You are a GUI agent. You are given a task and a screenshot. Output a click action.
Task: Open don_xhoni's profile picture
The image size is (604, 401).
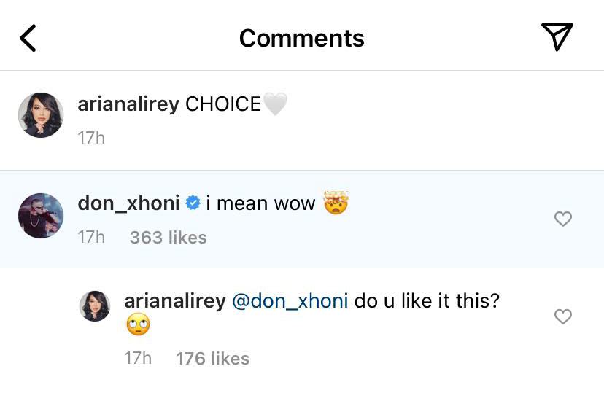(x=41, y=215)
